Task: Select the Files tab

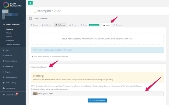Action: (x=106, y=25)
